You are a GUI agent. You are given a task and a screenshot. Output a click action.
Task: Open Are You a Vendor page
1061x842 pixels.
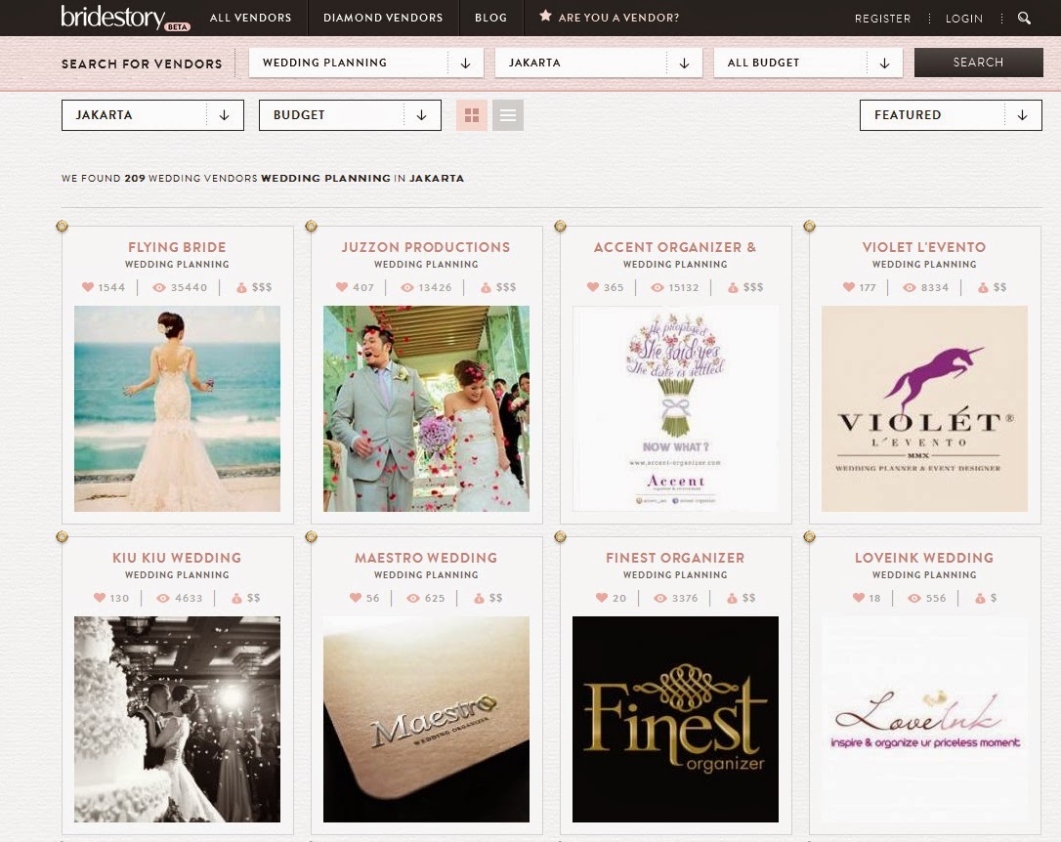[618, 18]
